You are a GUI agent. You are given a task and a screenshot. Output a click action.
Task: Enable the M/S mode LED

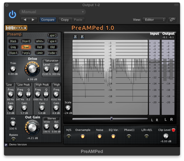69,136
